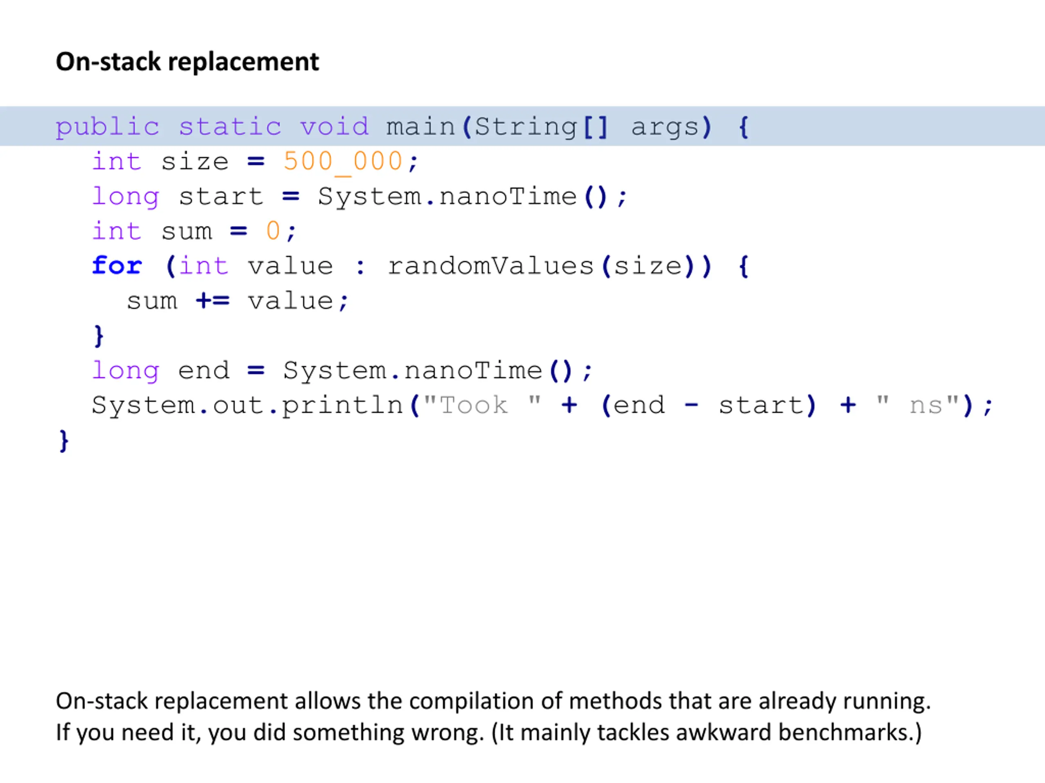This screenshot has height=783, width=1045.
Task: Click the sentence 'On-stack replacement allows the compilation'
Action: tap(493, 701)
